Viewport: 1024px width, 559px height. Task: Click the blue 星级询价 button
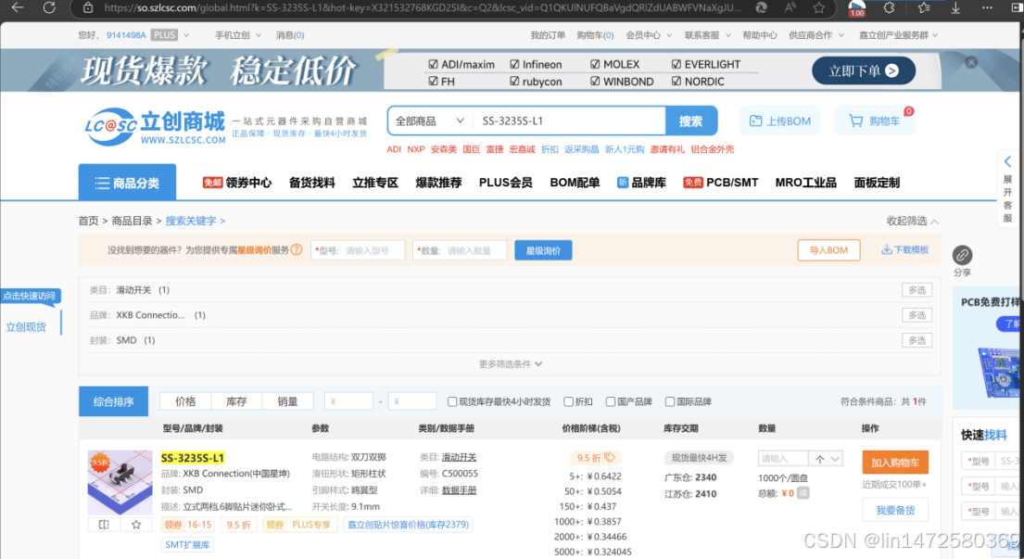pos(543,250)
